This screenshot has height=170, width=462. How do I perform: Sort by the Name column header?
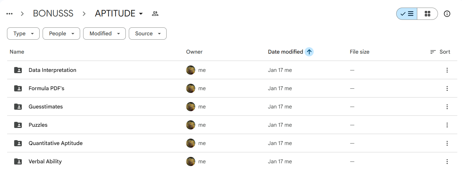point(17,52)
